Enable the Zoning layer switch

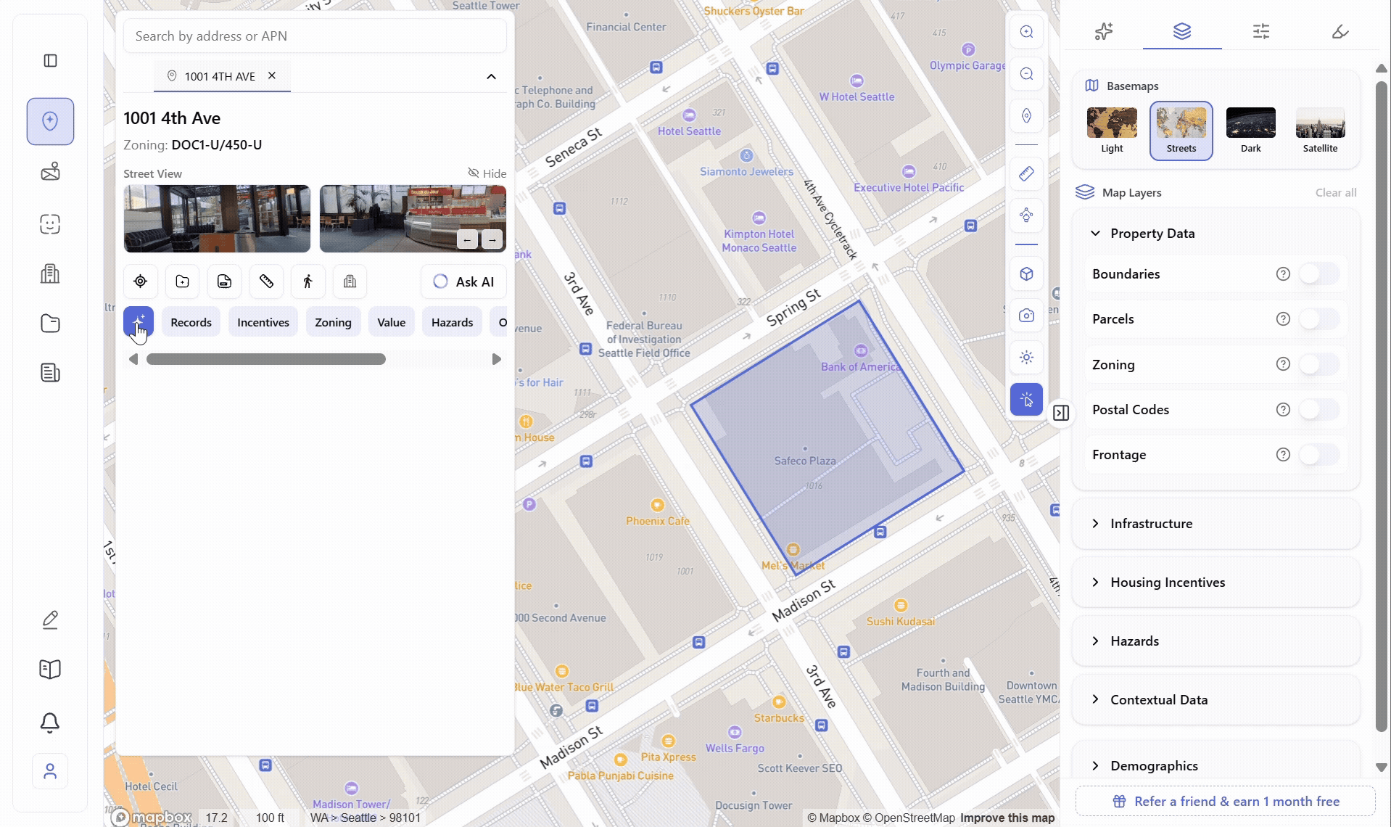1318,364
